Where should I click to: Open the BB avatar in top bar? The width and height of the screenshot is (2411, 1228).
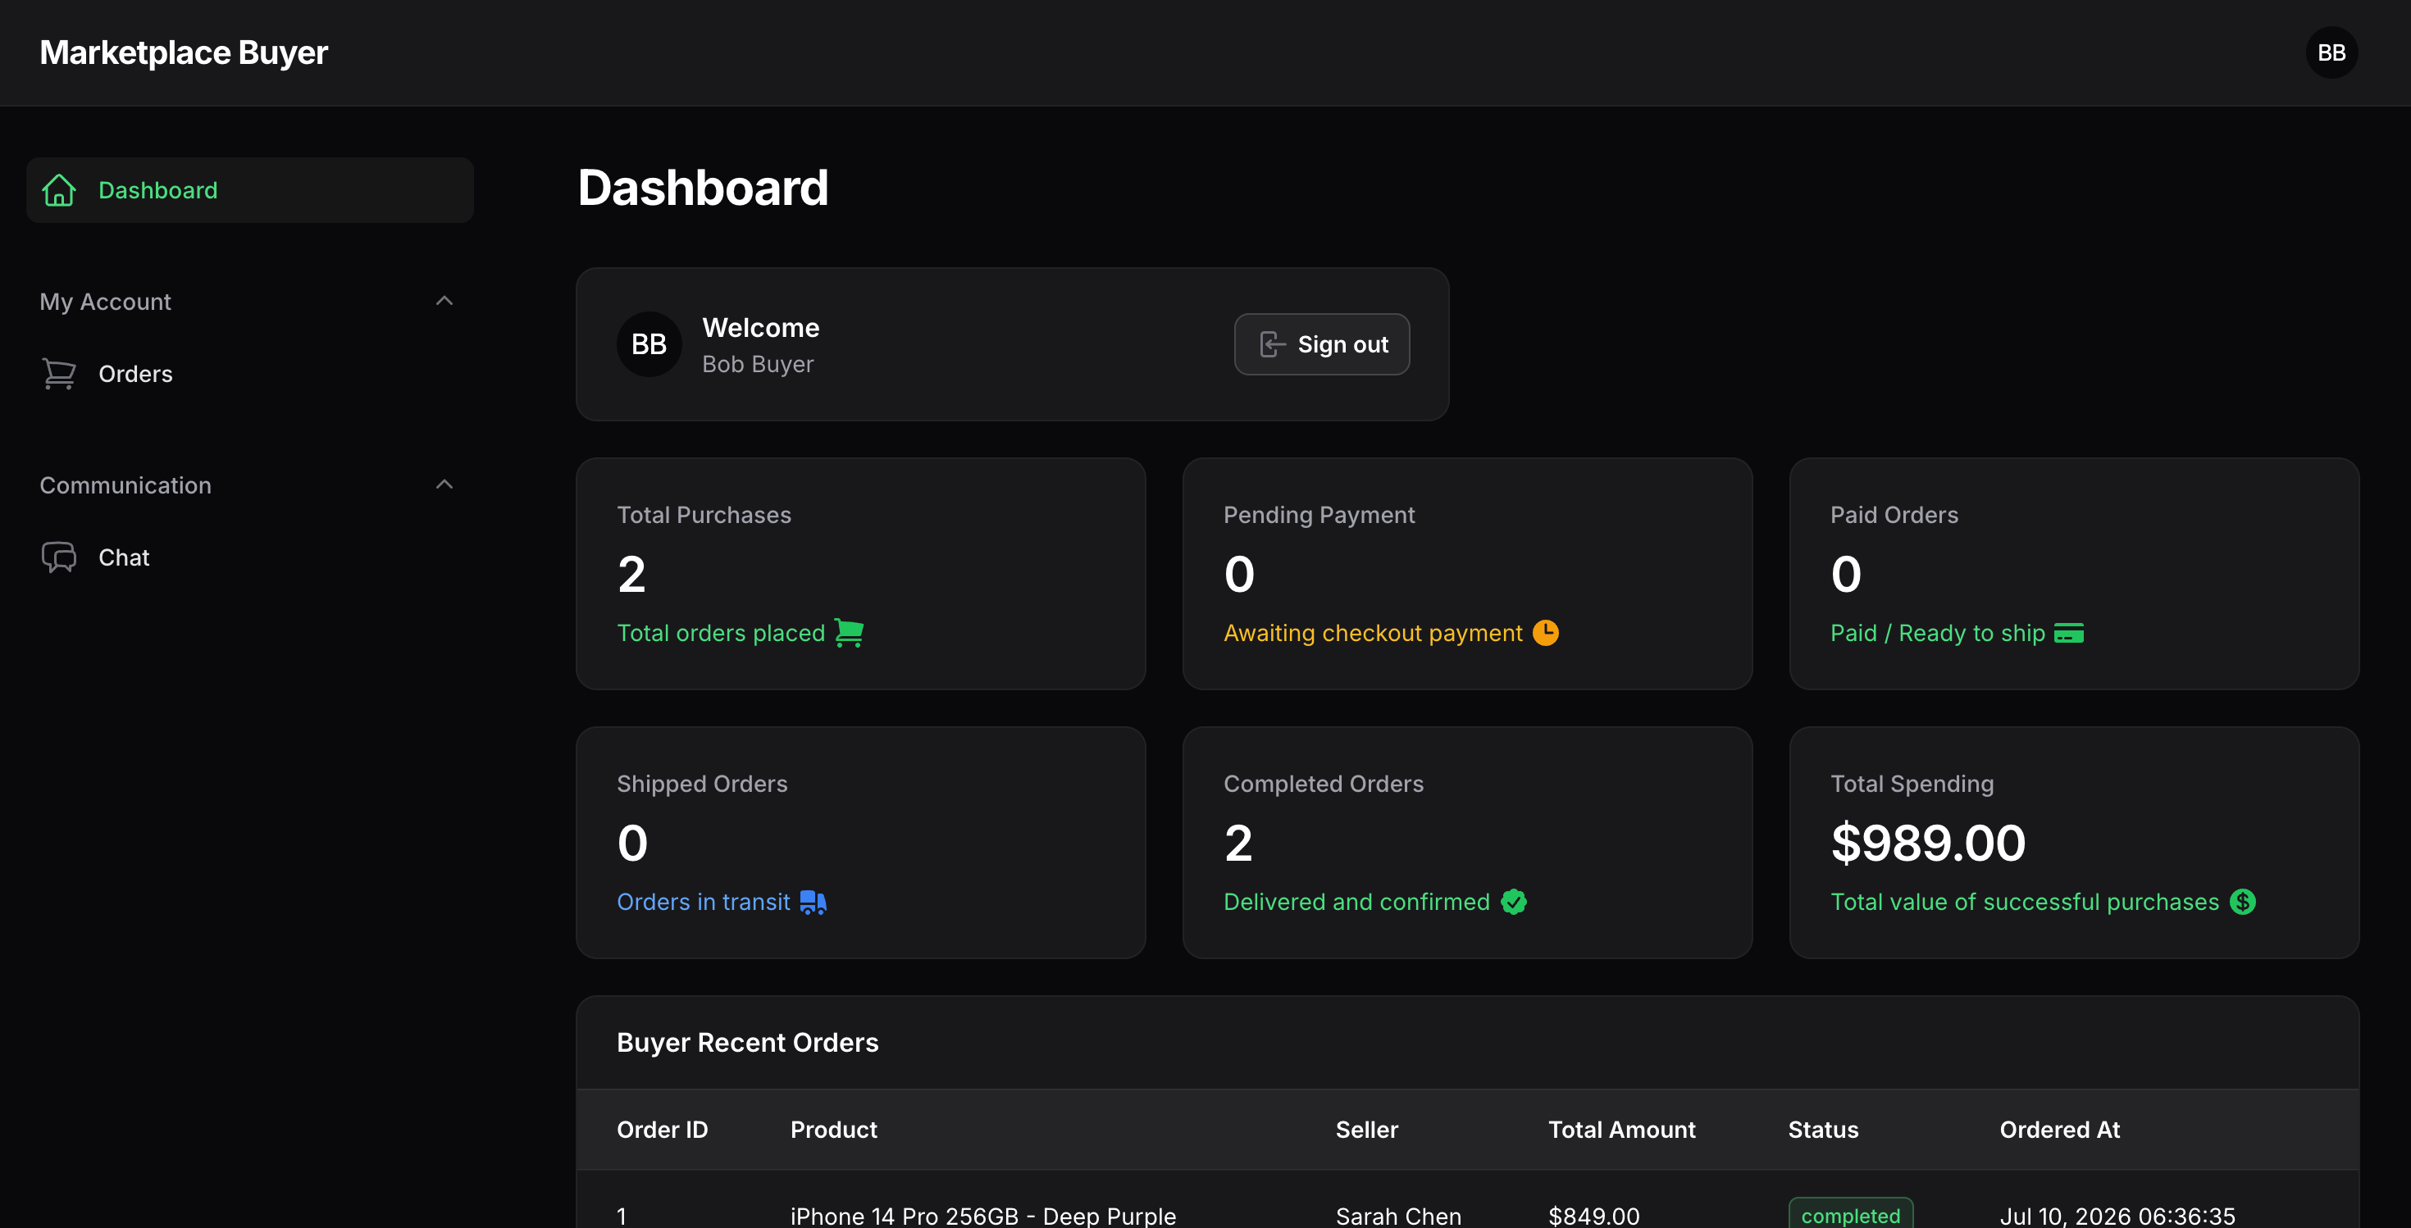2331,52
